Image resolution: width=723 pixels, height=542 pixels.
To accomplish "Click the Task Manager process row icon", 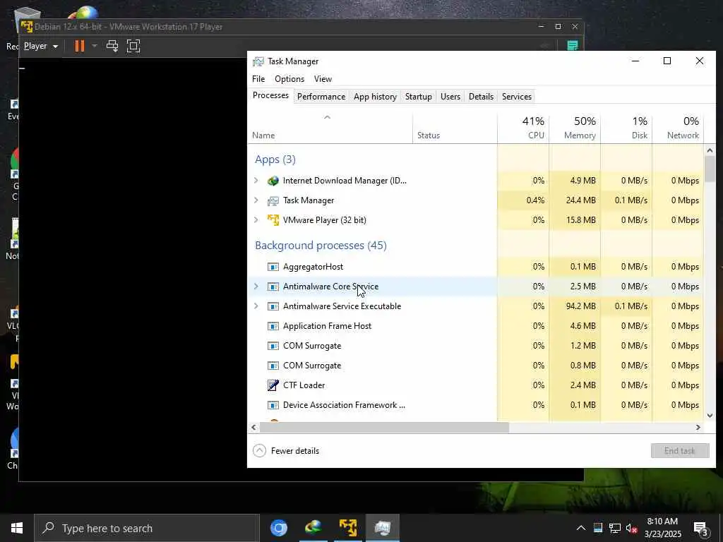I will (x=273, y=200).
